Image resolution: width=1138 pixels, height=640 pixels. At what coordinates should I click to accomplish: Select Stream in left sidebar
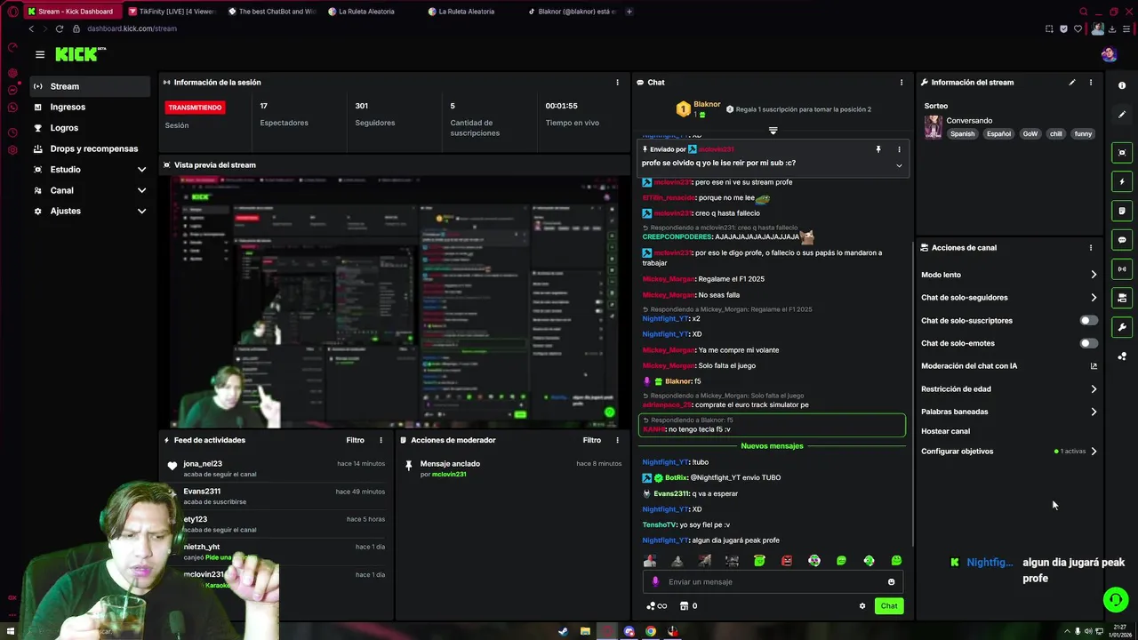[x=90, y=86]
